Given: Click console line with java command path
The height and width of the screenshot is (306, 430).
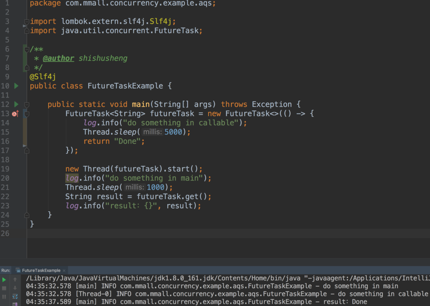Looking at the screenshot, I should pyautogui.click(x=228, y=278).
